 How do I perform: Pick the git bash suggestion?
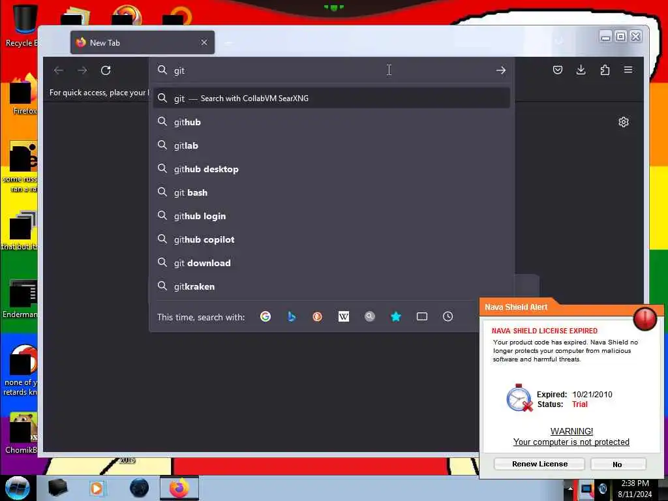pyautogui.click(x=331, y=192)
